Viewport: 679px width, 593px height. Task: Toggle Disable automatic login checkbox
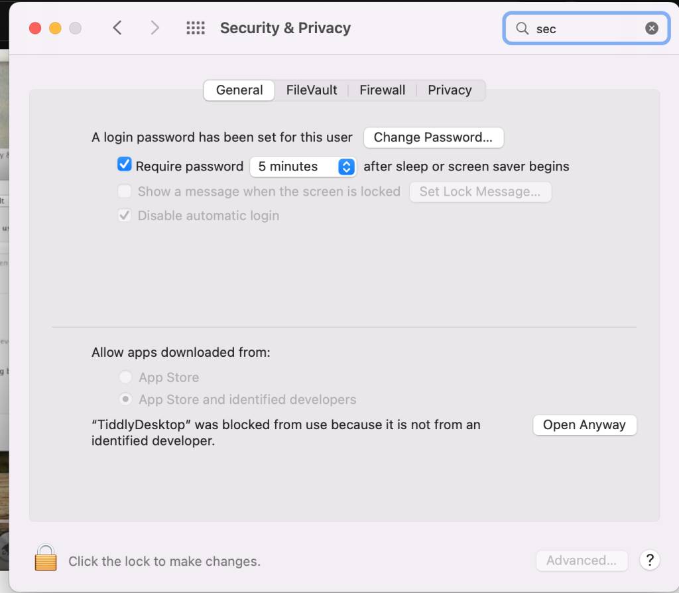(125, 216)
